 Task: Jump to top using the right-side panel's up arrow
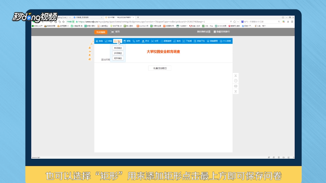[235, 75]
